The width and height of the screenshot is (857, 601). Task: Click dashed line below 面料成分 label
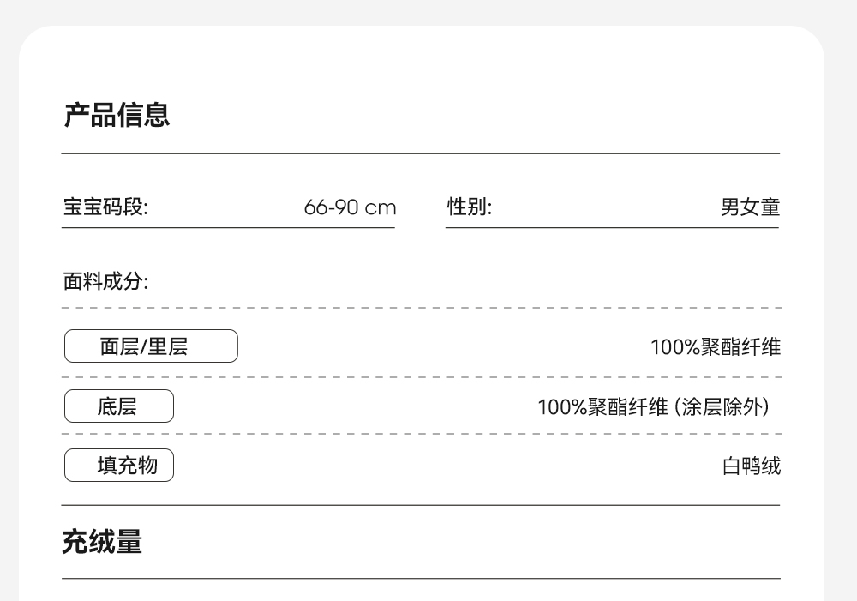[x=421, y=307]
